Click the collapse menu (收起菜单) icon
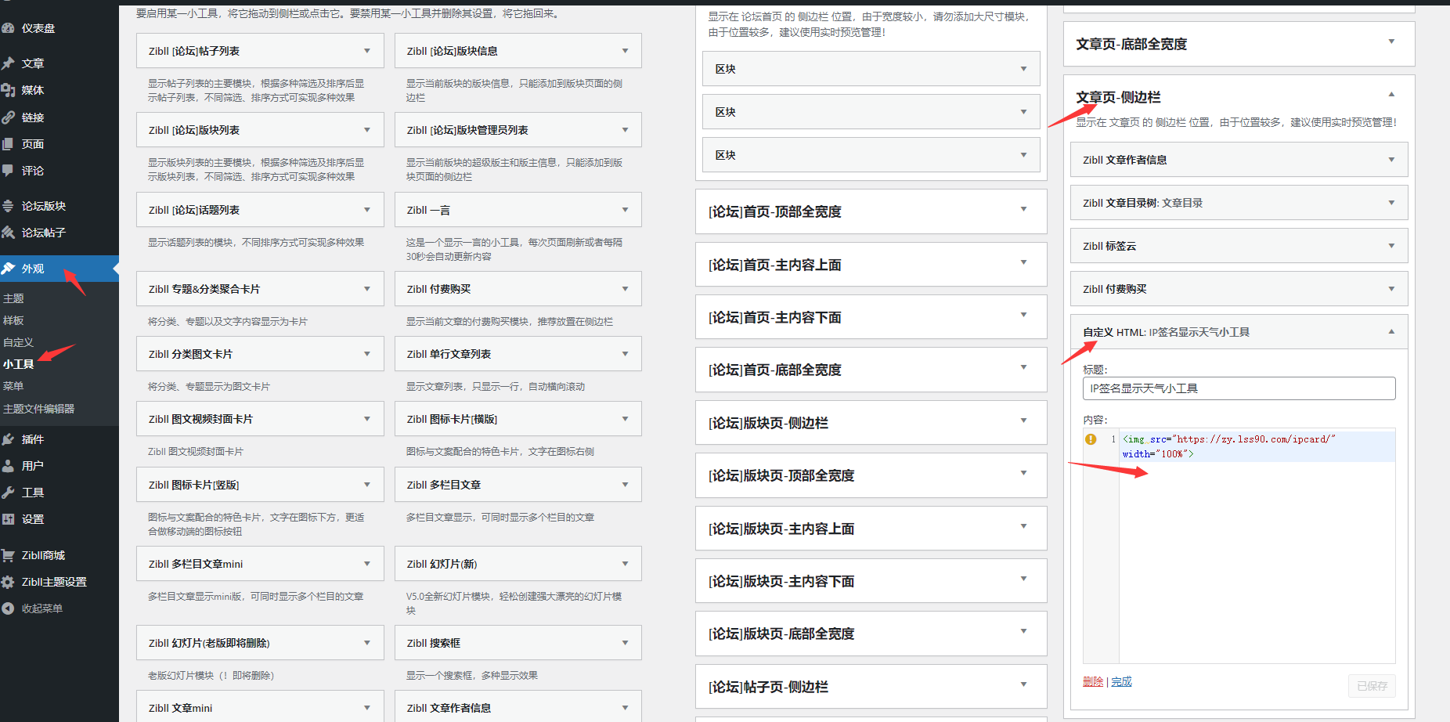 point(9,608)
